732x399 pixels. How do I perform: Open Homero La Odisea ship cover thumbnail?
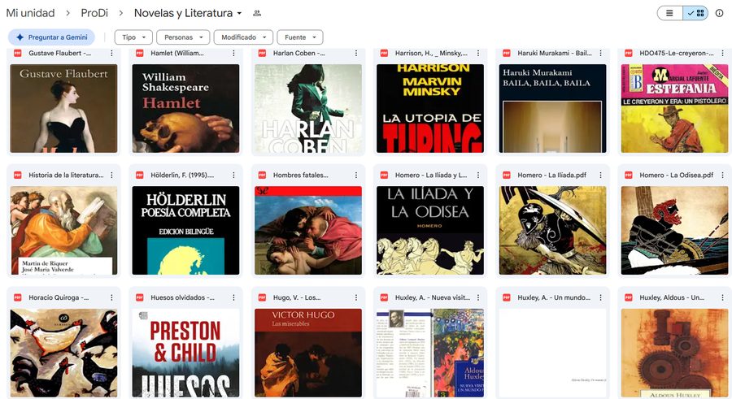(x=674, y=231)
